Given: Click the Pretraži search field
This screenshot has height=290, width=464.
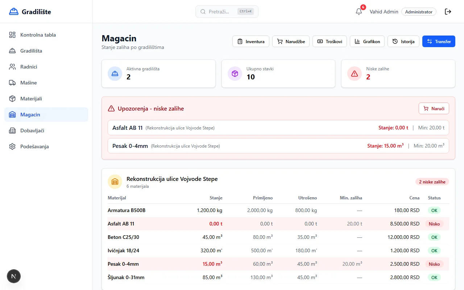Looking at the screenshot, I should coord(227,11).
